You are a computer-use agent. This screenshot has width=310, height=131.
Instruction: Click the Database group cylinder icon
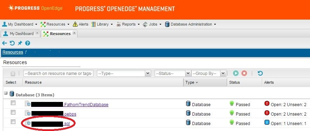point(12,94)
